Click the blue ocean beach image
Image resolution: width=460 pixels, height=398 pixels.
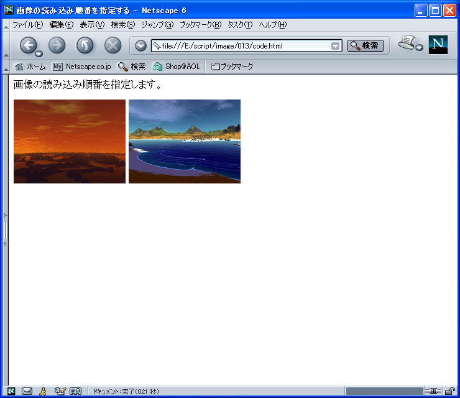[185, 141]
